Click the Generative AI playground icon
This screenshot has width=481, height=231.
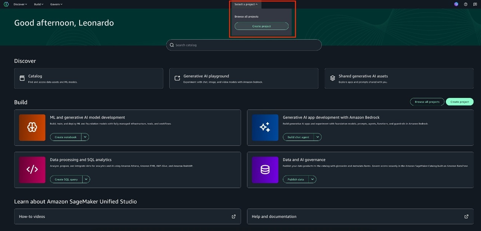(178, 78)
